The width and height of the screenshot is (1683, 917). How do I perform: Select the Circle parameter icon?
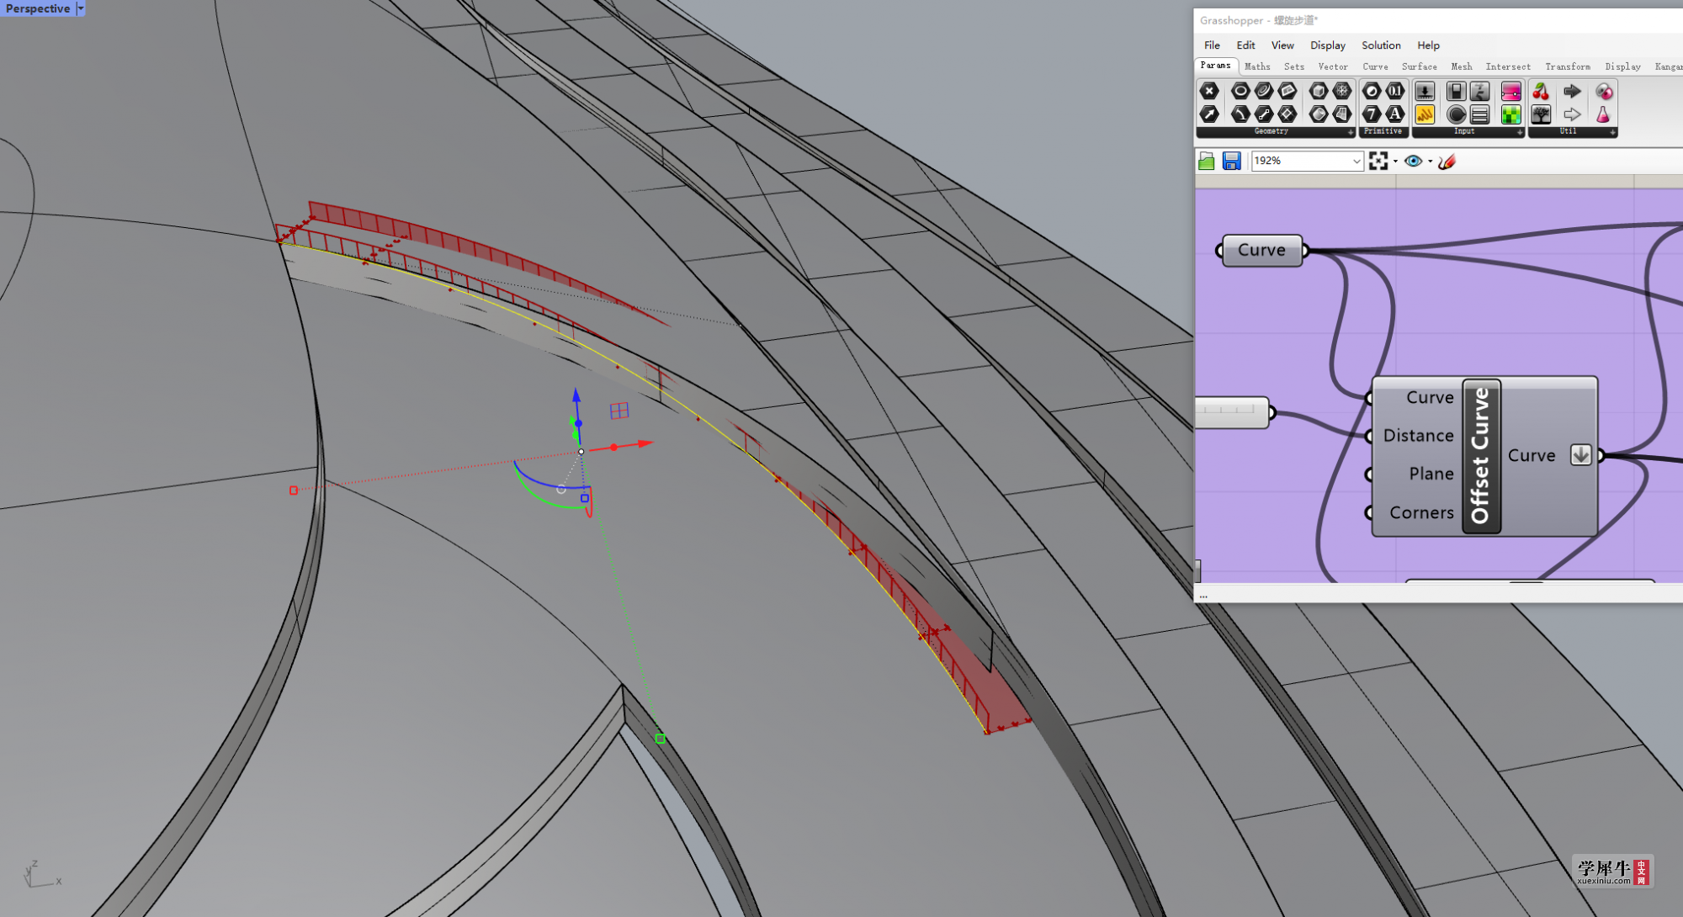[1240, 91]
